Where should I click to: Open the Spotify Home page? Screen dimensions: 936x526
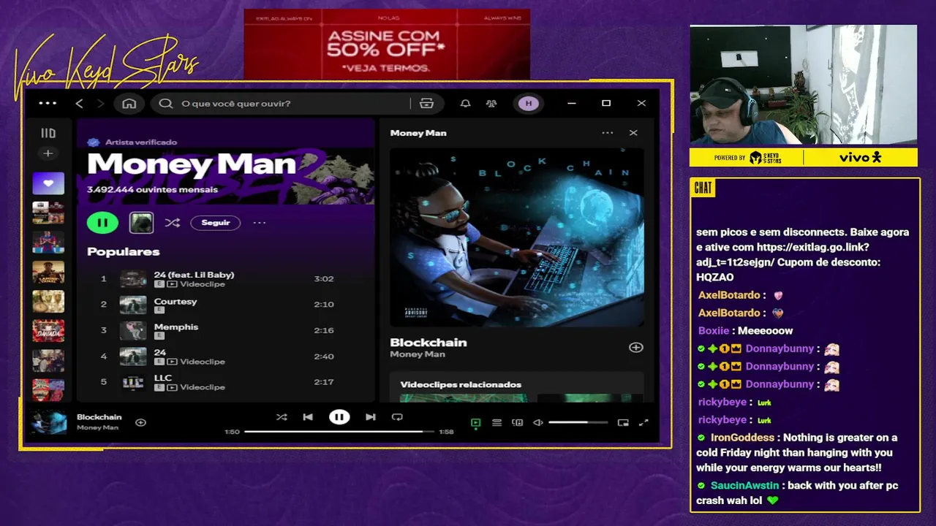coord(129,104)
